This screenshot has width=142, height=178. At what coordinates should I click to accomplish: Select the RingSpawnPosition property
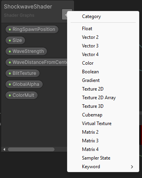tap(32, 29)
